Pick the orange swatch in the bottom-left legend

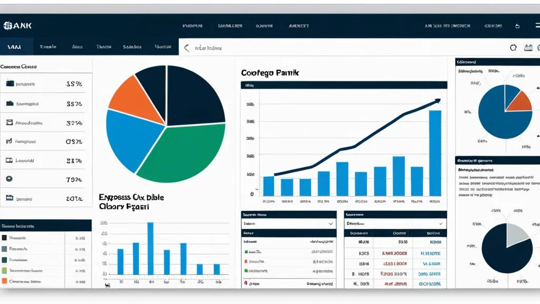[x=4, y=281]
